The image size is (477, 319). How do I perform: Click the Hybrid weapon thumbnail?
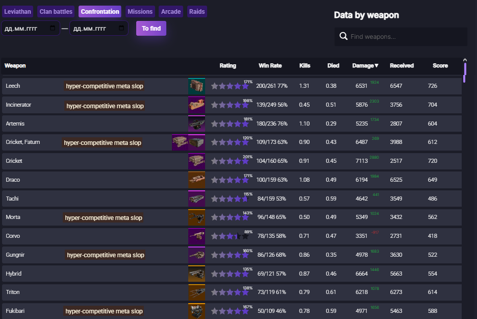click(x=196, y=274)
